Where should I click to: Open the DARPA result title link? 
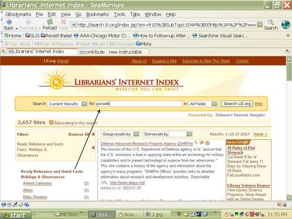[x=146, y=143]
